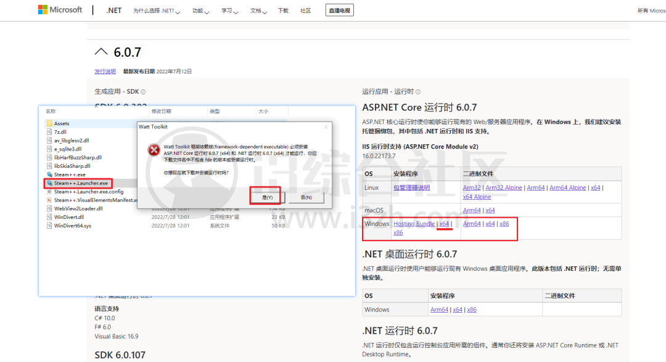Select the WebView2Loader.dll file name
Viewport: 666px width, 362px height.
click(x=78, y=208)
